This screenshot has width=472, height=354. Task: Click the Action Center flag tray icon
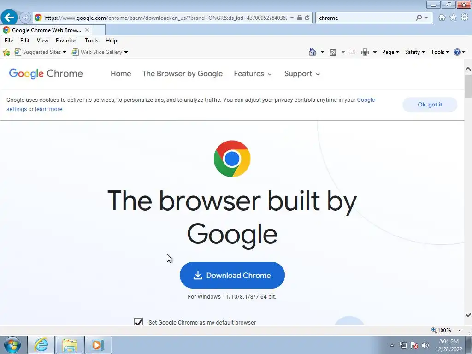click(414, 345)
